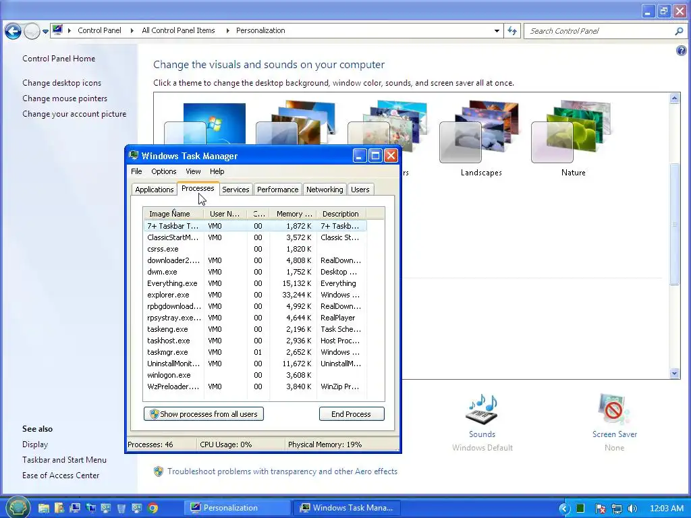The image size is (691, 518).
Task: Click the Task Manager title bar icon
Action: 134,156
